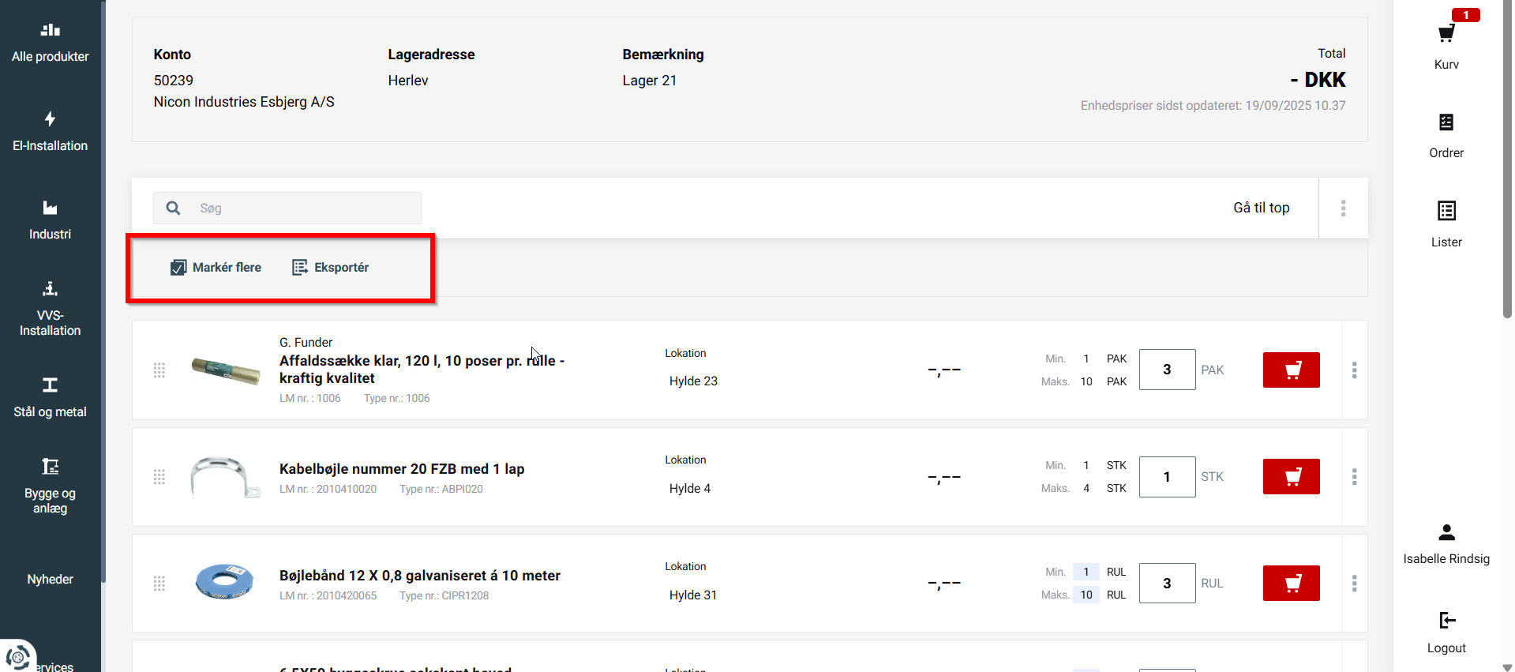Toggle Markér flere multi-select
This screenshot has width=1515, height=672.
[216, 268]
